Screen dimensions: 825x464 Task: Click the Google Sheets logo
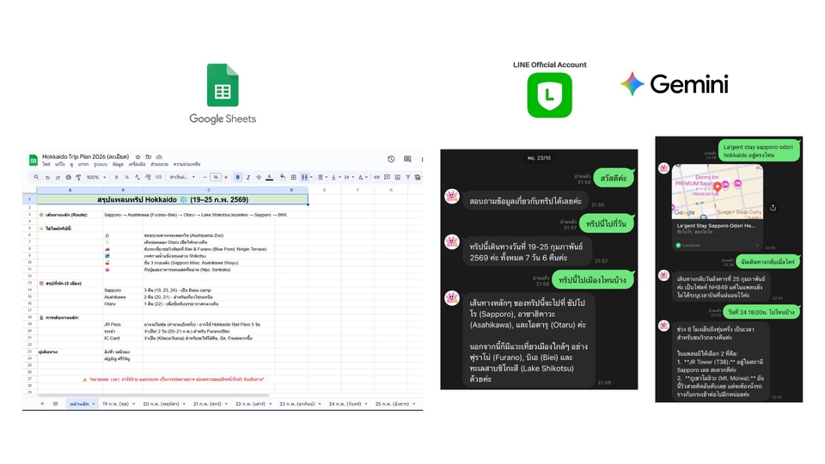(223, 94)
